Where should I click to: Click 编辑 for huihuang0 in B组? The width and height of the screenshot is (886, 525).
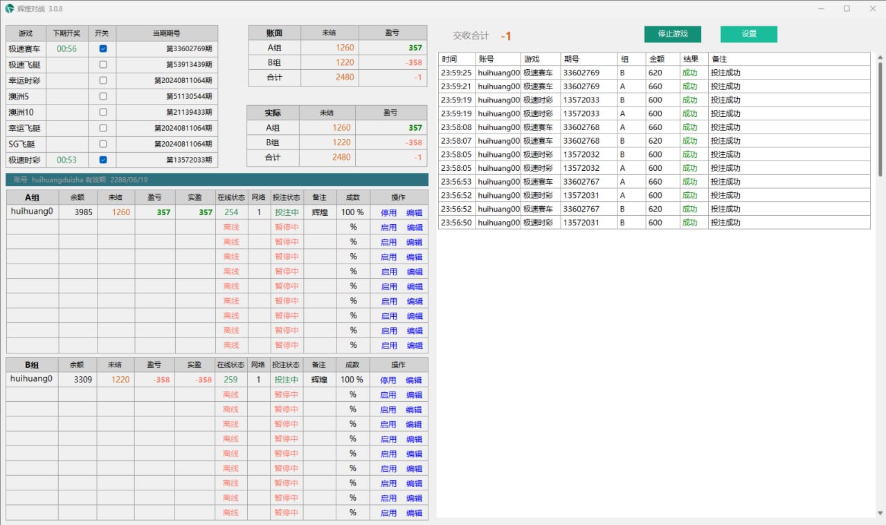(x=413, y=380)
